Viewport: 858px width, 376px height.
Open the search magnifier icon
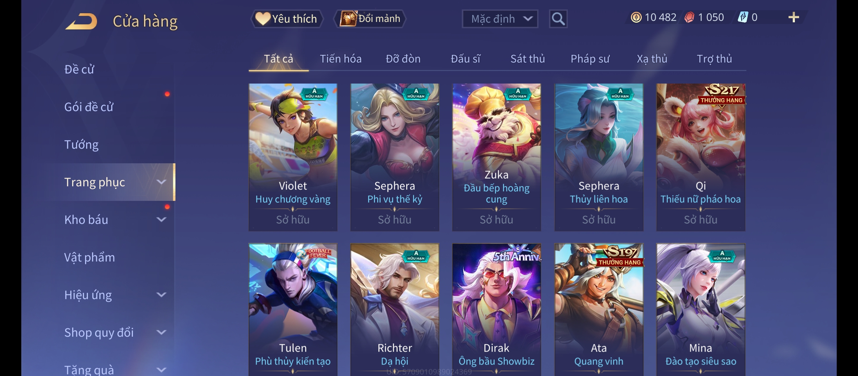(x=558, y=19)
